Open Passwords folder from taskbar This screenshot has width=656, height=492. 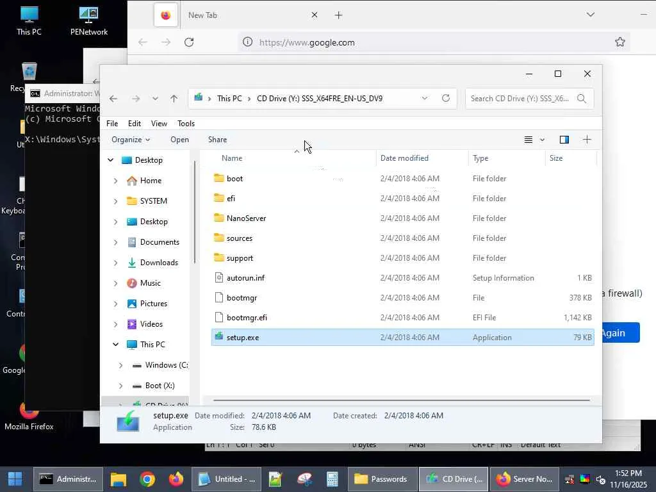pyautogui.click(x=382, y=479)
